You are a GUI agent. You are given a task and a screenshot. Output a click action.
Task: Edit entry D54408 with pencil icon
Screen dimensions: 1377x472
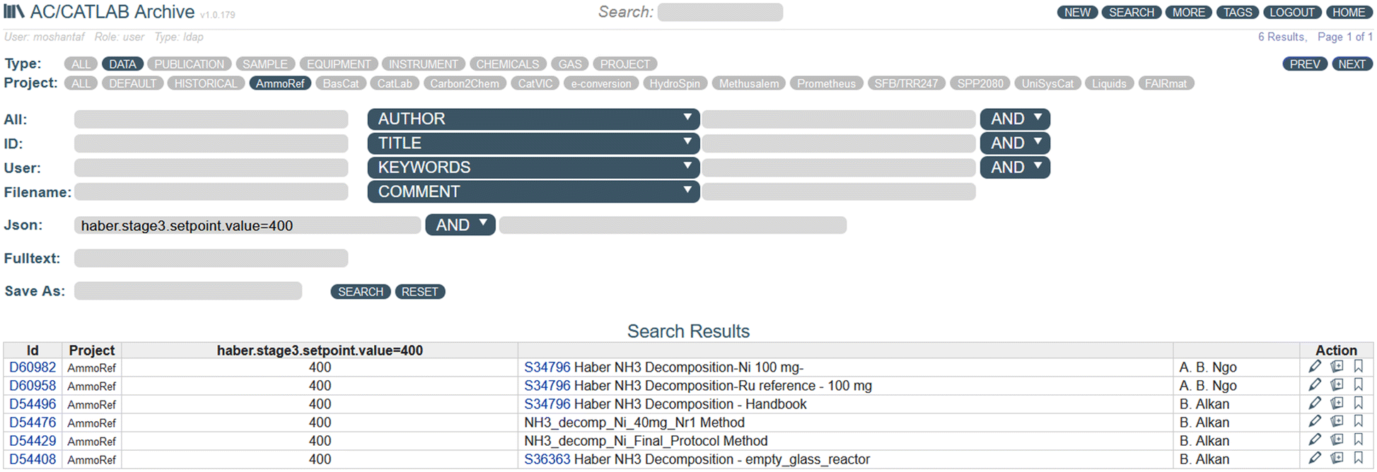(1315, 458)
